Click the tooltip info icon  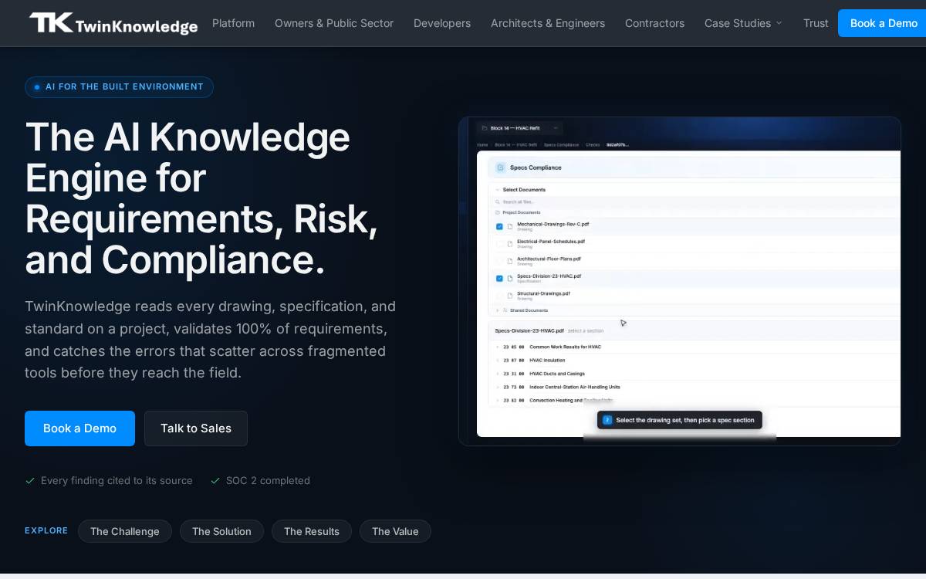[607, 420]
